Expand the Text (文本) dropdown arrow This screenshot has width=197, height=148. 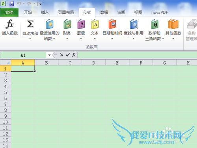[x=95, y=39]
